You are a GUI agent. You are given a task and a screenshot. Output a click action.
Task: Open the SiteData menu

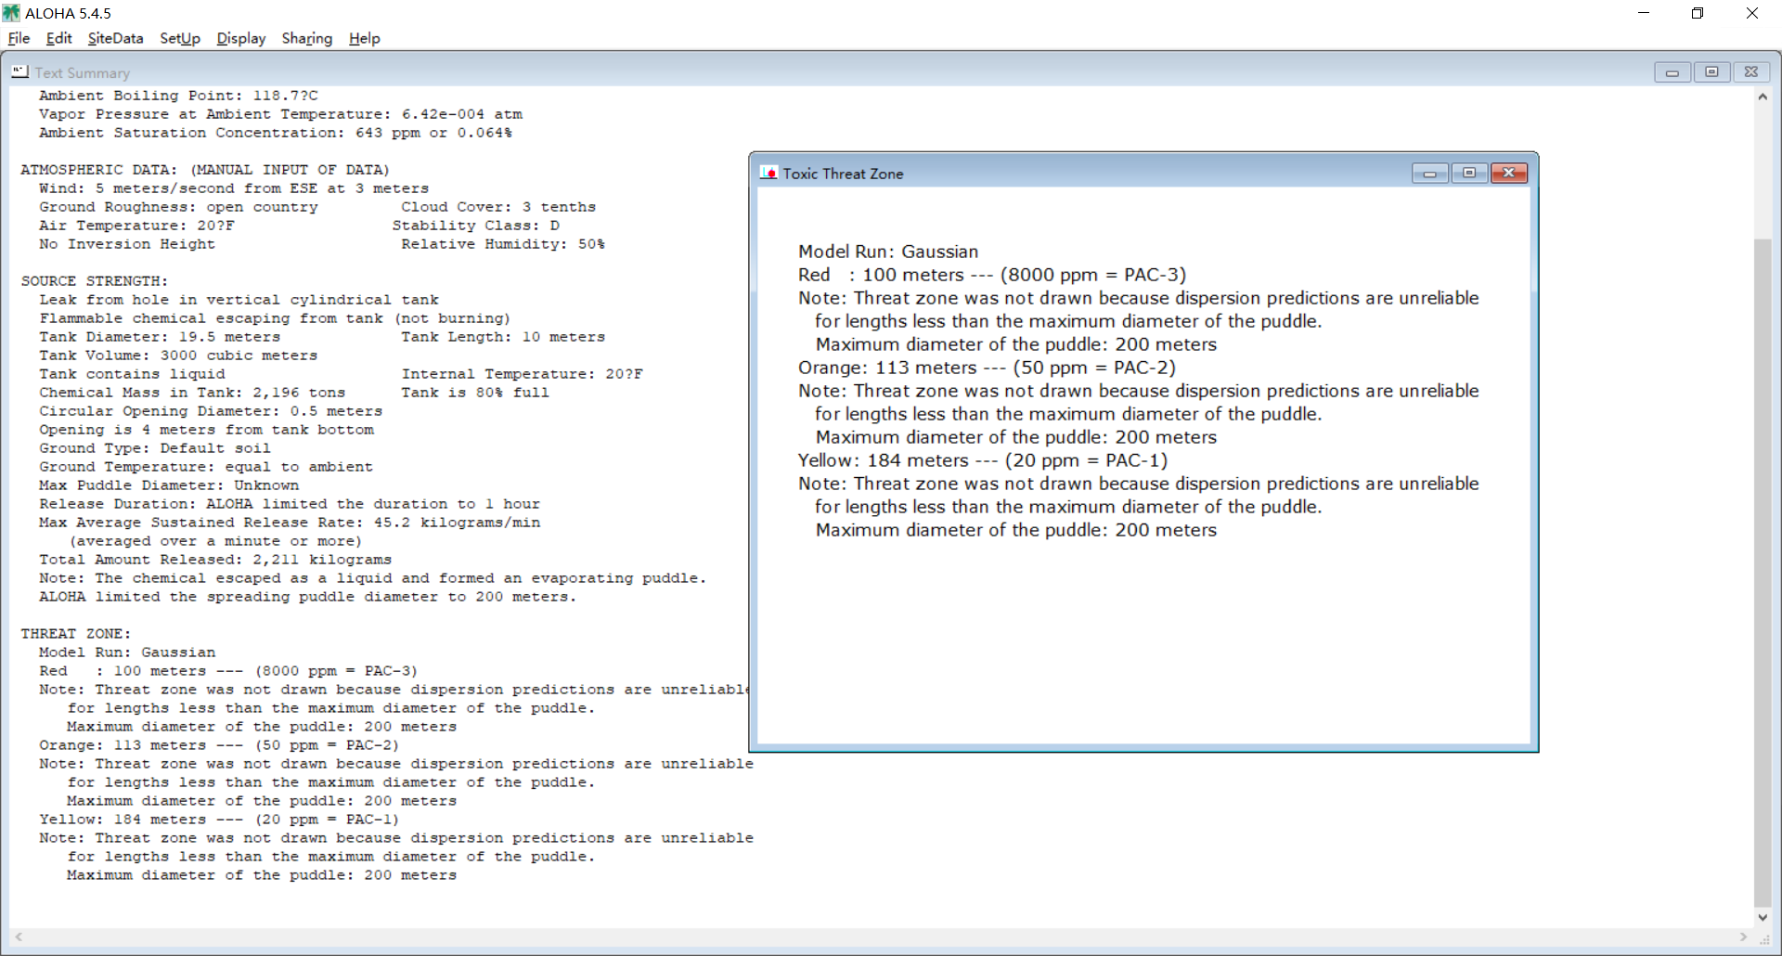pos(115,38)
